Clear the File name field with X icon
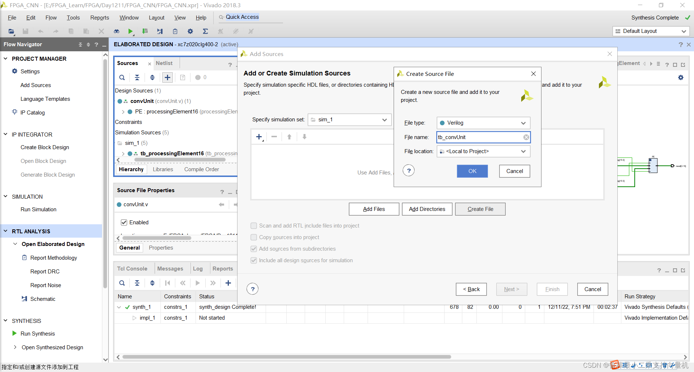694x372 pixels. 526,137
